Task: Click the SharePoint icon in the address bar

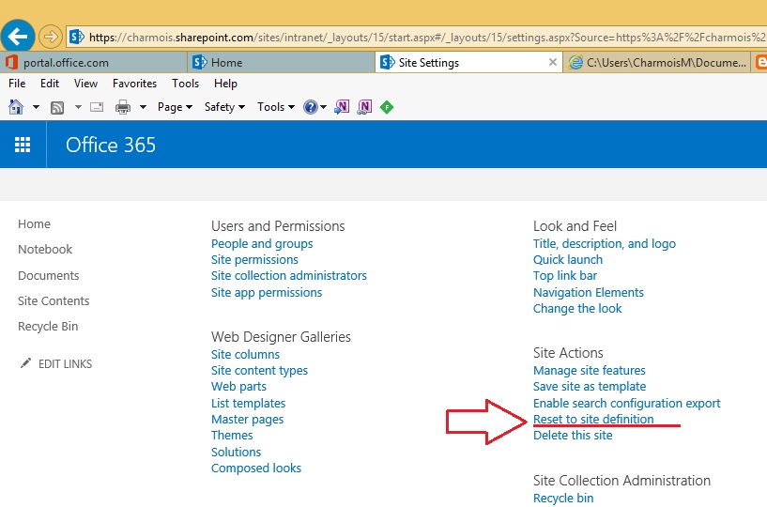Action: point(77,37)
